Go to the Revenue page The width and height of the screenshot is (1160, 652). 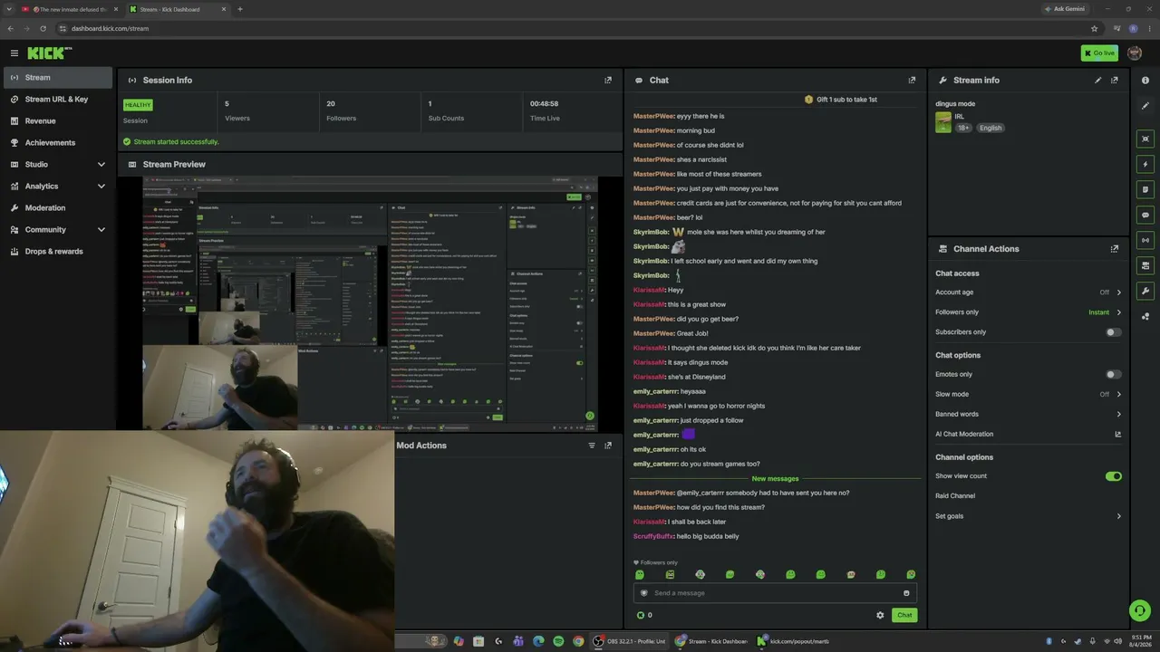coord(58,120)
